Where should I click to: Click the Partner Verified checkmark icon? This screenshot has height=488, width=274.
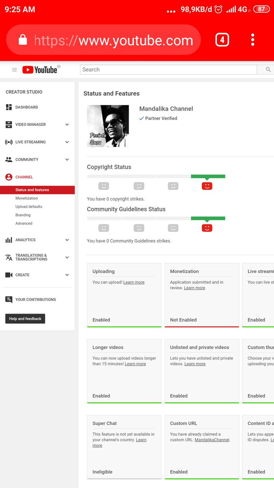point(142,118)
